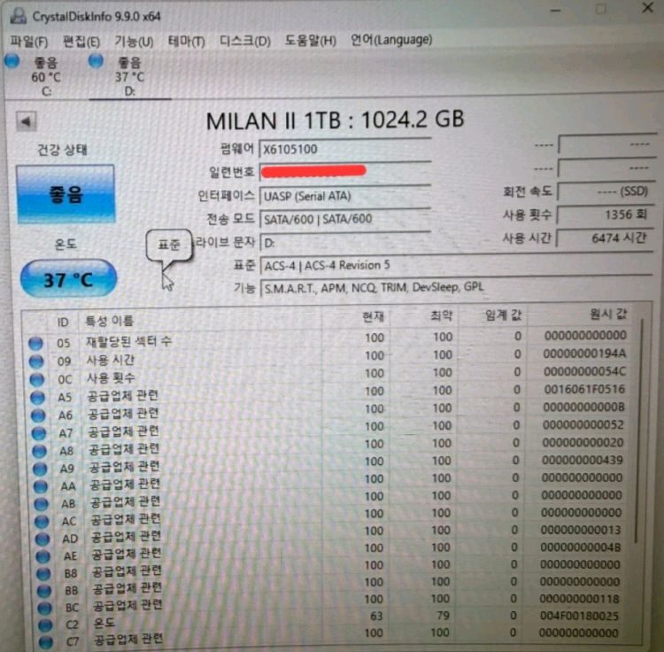Open the 디스크(D) menu
This screenshot has width=664, height=652.
pos(244,41)
